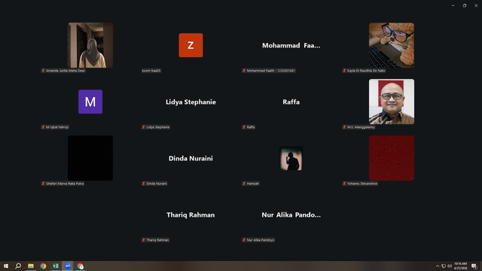Click the 'zoom baa03' name label

151,71
